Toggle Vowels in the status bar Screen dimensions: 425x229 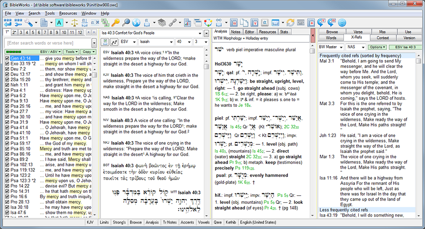pyautogui.click(x=204, y=222)
